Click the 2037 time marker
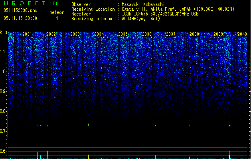Screen dimensions: 251x159 (x=171, y=34)
